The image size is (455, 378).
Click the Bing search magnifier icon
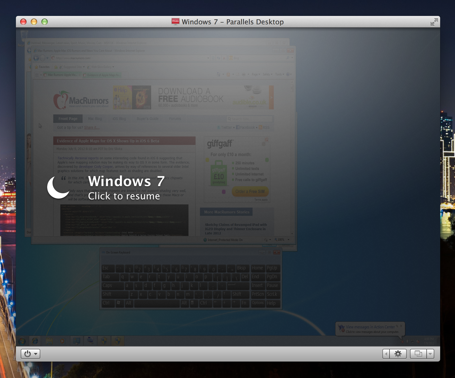(288, 58)
